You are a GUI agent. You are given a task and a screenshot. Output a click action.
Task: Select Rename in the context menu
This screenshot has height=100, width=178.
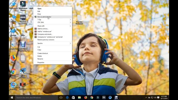(53, 59)
